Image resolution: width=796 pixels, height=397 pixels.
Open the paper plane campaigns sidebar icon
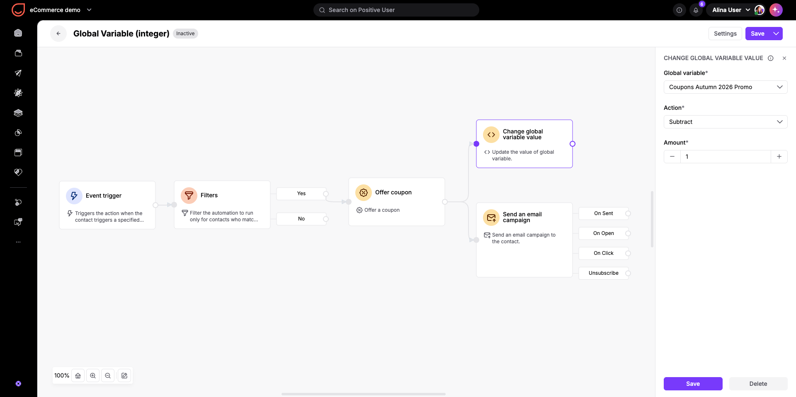[x=18, y=73]
